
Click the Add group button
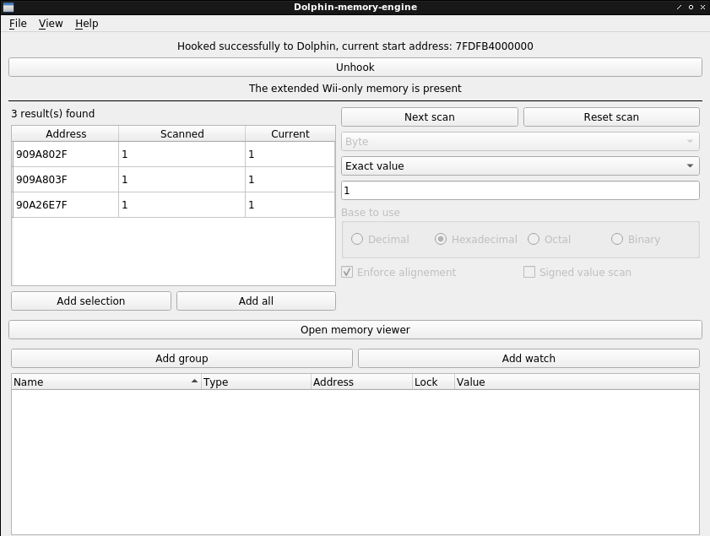[x=182, y=359]
